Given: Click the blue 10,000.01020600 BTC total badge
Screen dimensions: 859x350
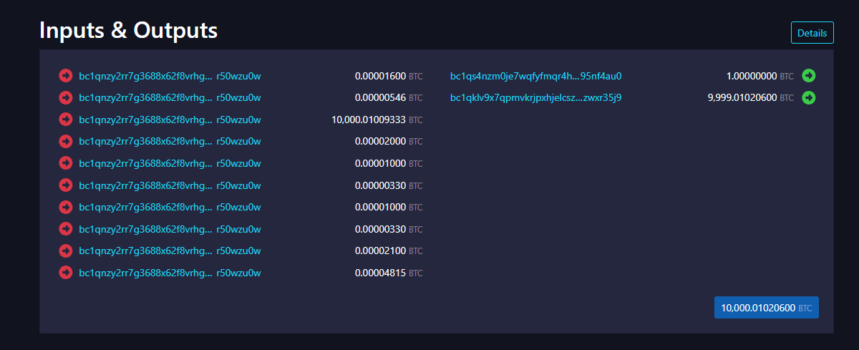Looking at the screenshot, I should tap(766, 308).
